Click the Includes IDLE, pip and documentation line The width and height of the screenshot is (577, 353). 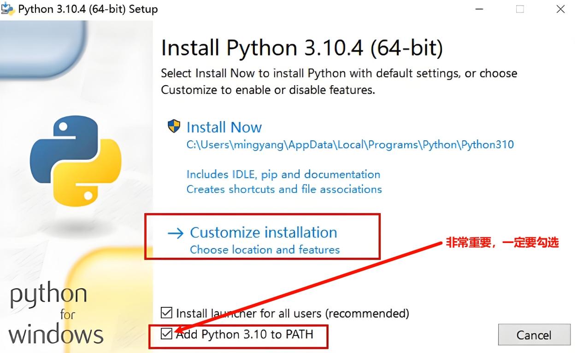coord(283,174)
